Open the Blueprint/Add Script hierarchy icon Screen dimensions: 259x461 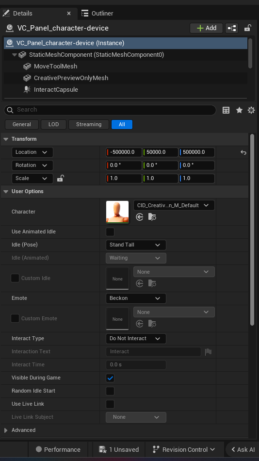pyautogui.click(x=232, y=28)
